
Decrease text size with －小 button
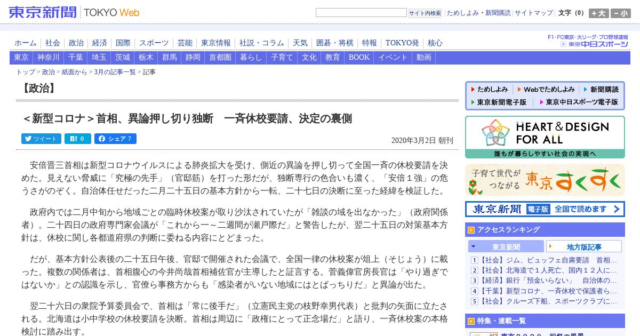point(621,13)
